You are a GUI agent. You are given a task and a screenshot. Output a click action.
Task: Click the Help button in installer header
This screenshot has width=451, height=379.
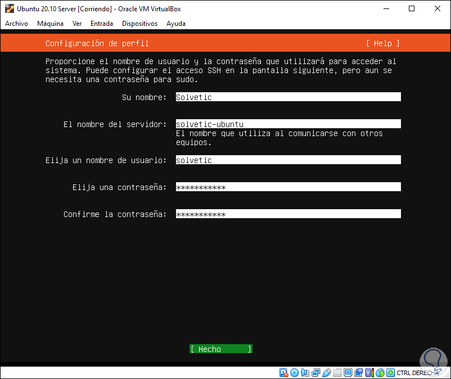[x=383, y=43]
